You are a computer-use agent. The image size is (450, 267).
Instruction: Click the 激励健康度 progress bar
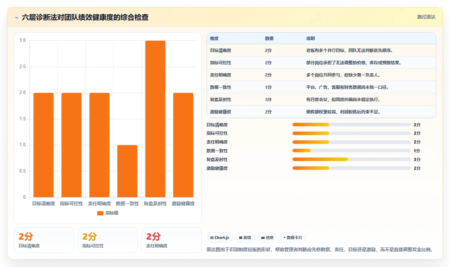(x=352, y=168)
